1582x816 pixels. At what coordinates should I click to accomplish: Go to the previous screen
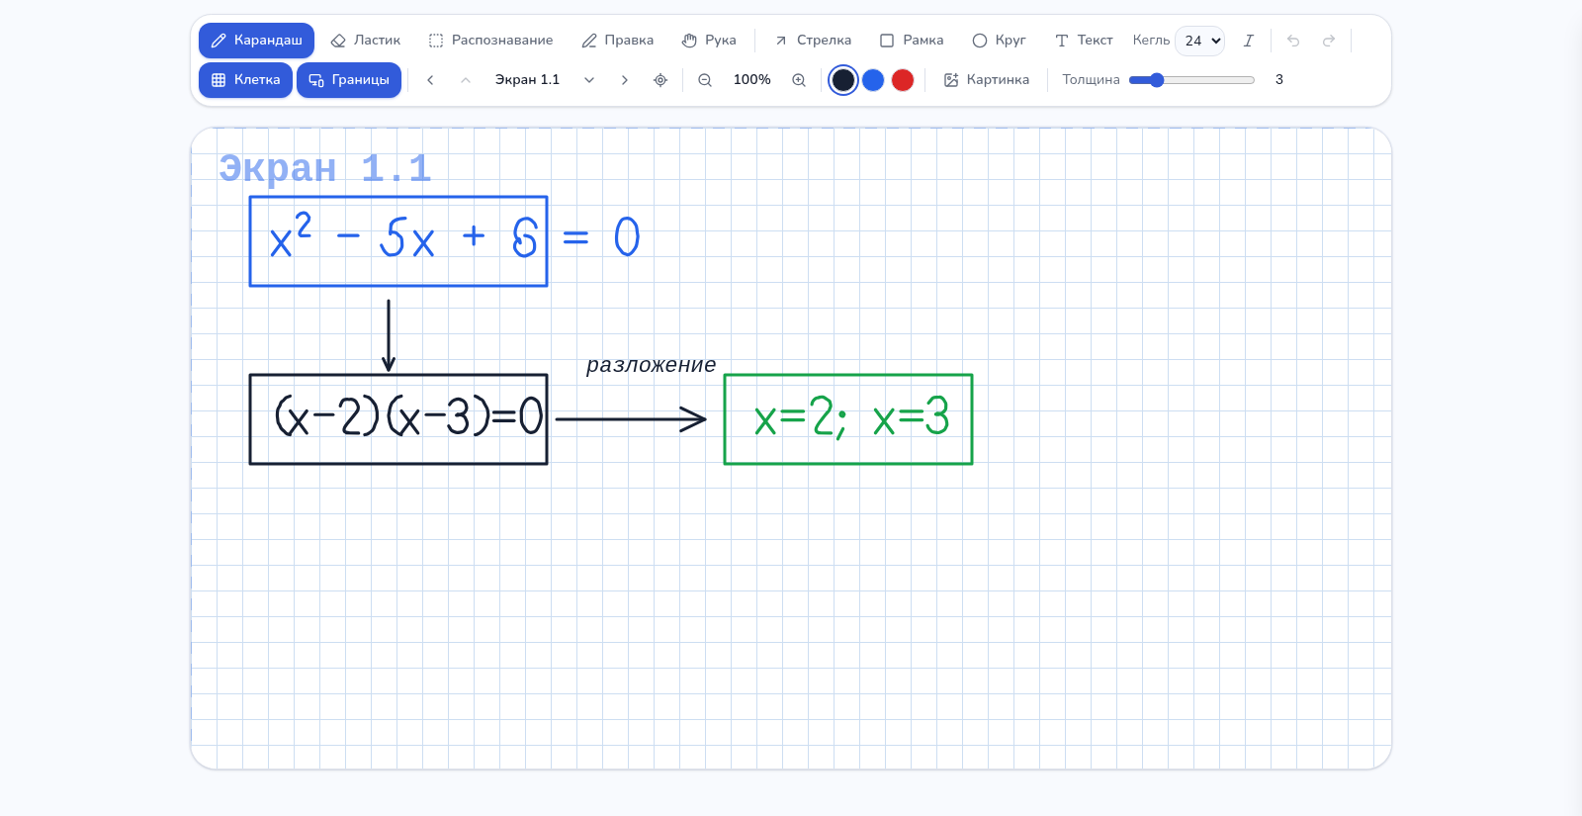click(430, 80)
